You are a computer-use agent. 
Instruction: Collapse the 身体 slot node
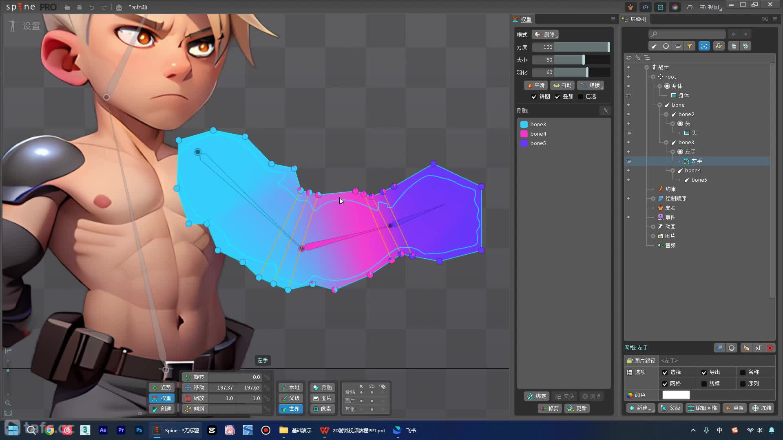tap(659, 86)
